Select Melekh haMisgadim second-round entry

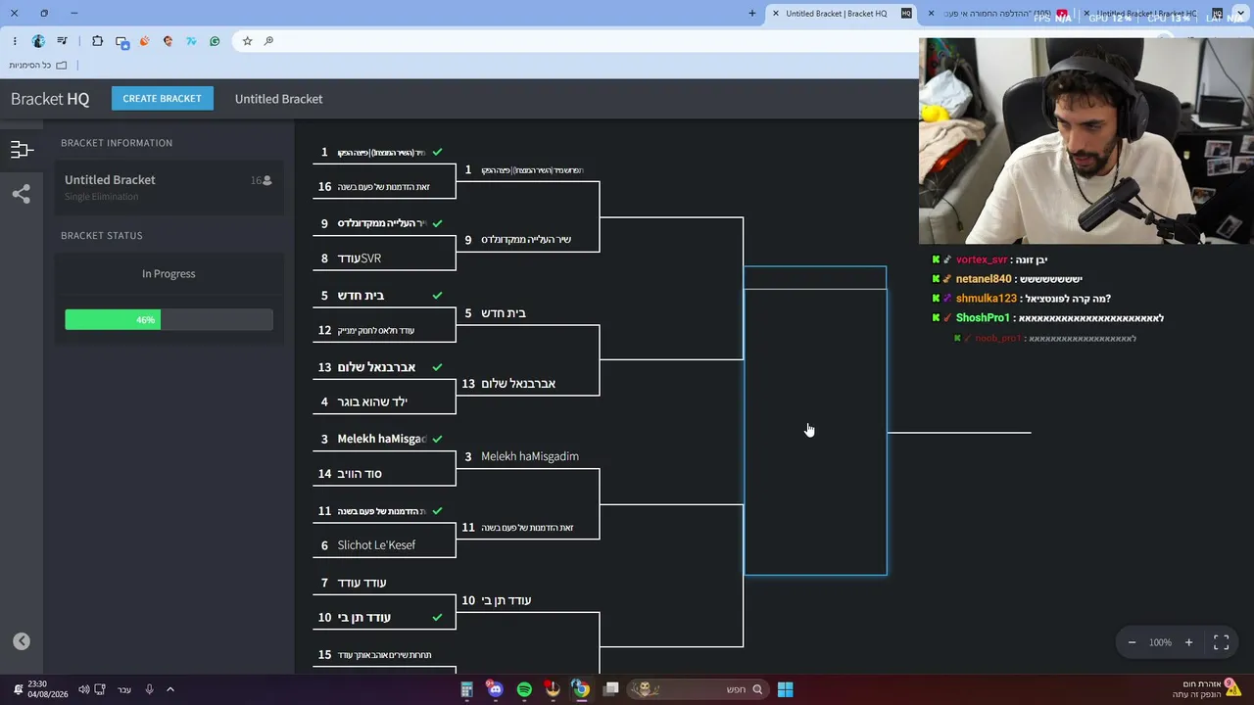(x=527, y=456)
